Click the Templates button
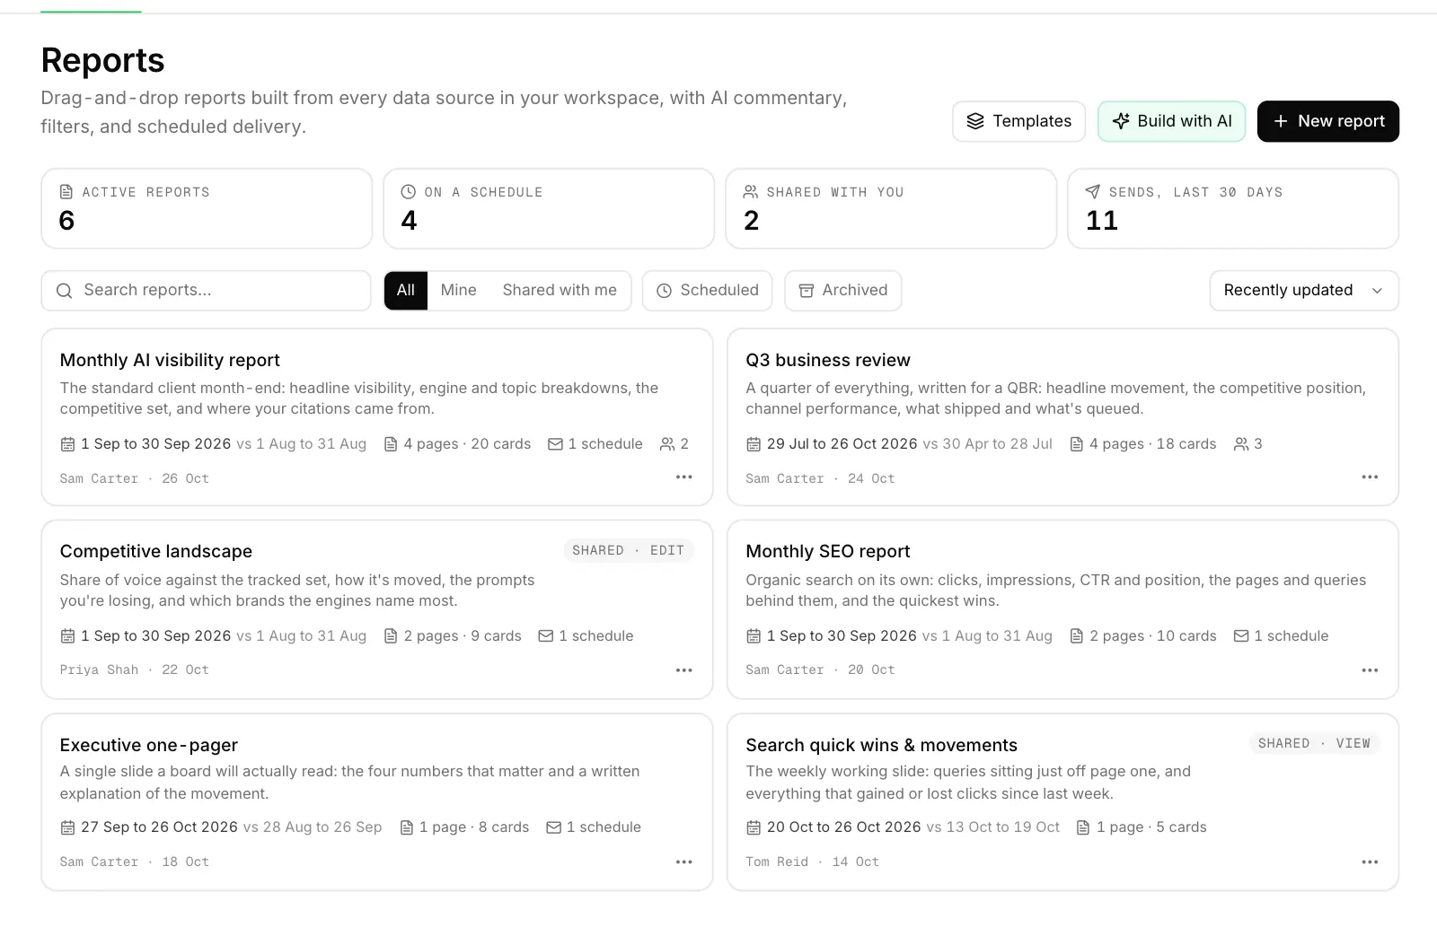 click(1019, 121)
